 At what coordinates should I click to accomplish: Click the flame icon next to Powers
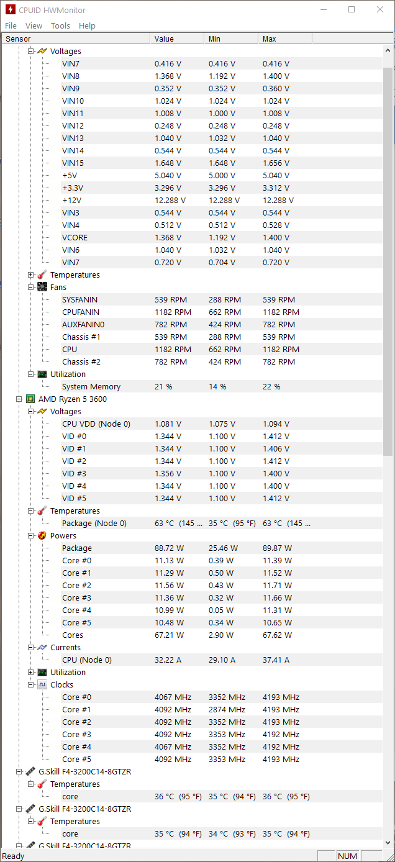click(x=42, y=535)
